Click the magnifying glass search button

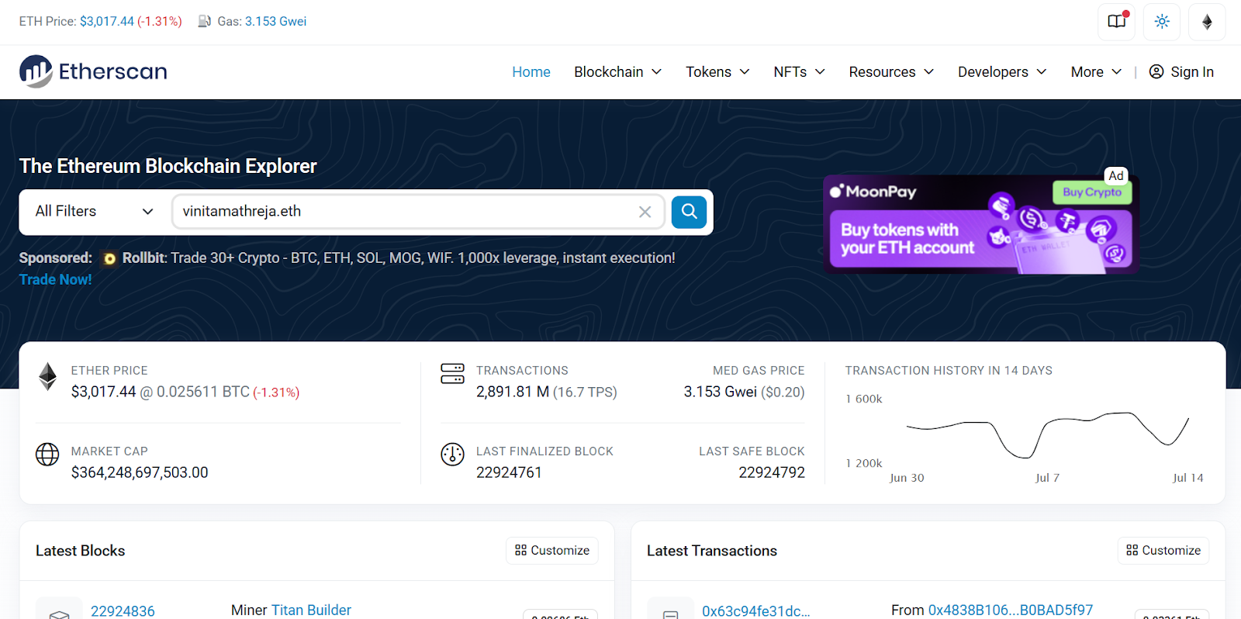click(689, 212)
